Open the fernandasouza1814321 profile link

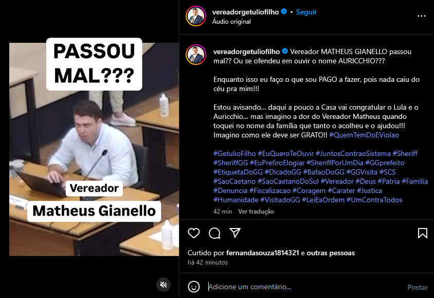click(x=263, y=253)
